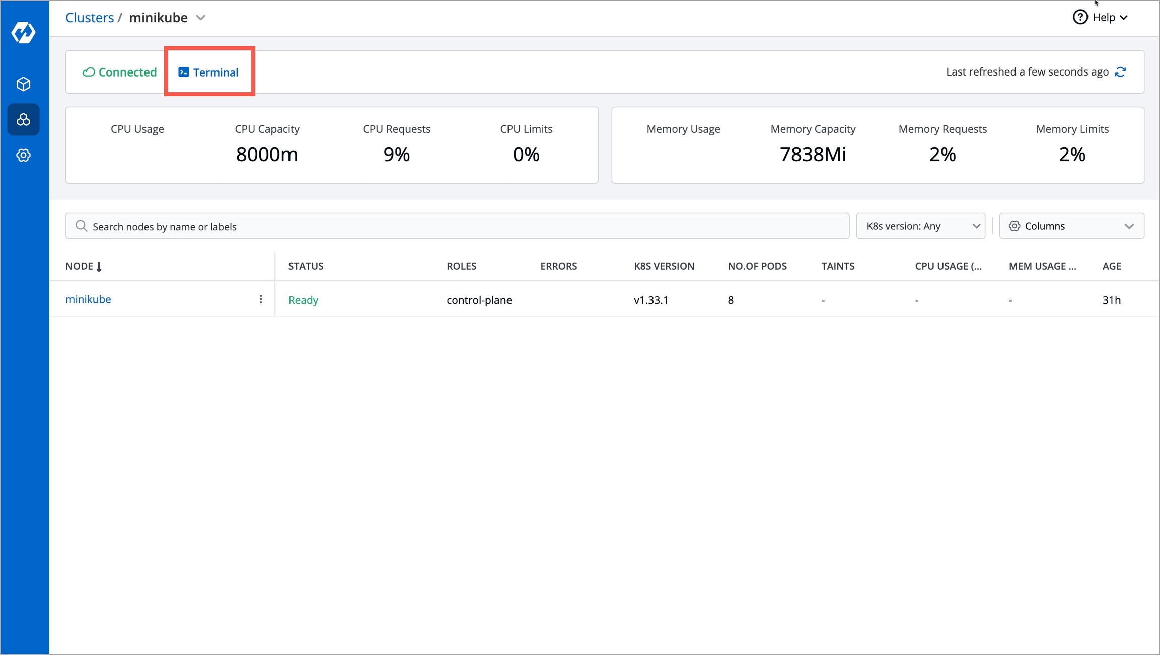
Task: Expand the Columns dropdown
Action: point(1071,226)
